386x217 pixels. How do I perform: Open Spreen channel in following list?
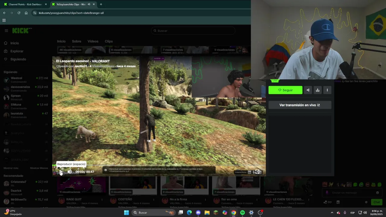click(x=26, y=97)
